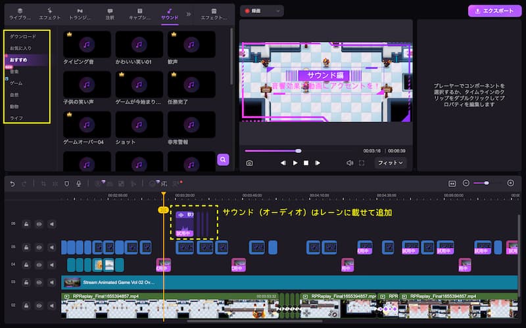Toggle visibility of track 05
This screenshot has height=328, width=526.
pos(39,247)
